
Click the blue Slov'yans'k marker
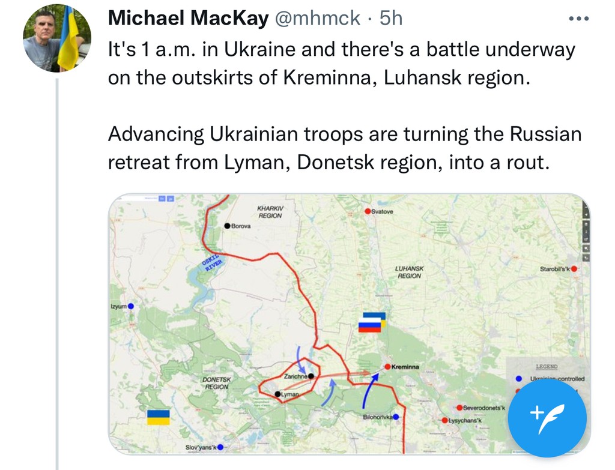pyautogui.click(x=220, y=447)
